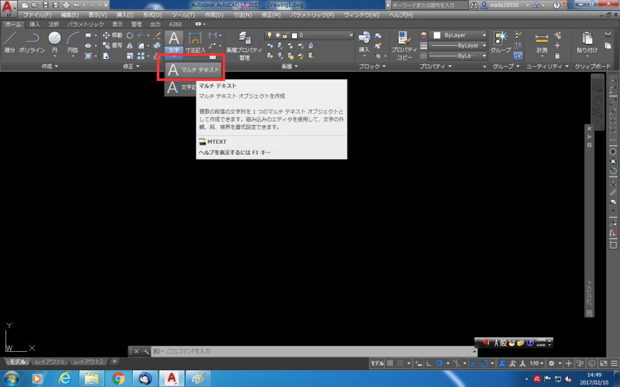Image resolution: width=620 pixels, height=387 pixels.
Task: Click the Table icon in annotation panel
Action: (213, 56)
